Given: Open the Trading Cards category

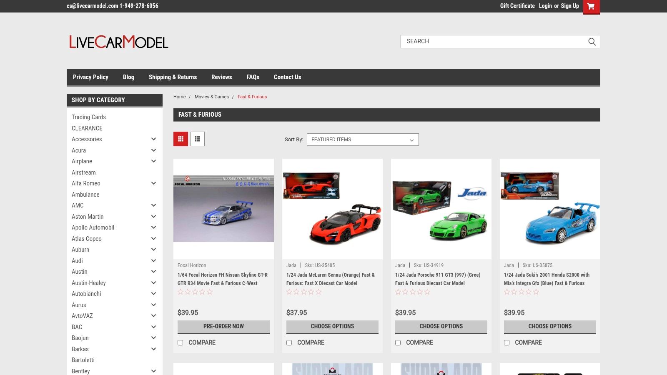Looking at the screenshot, I should pyautogui.click(x=89, y=117).
